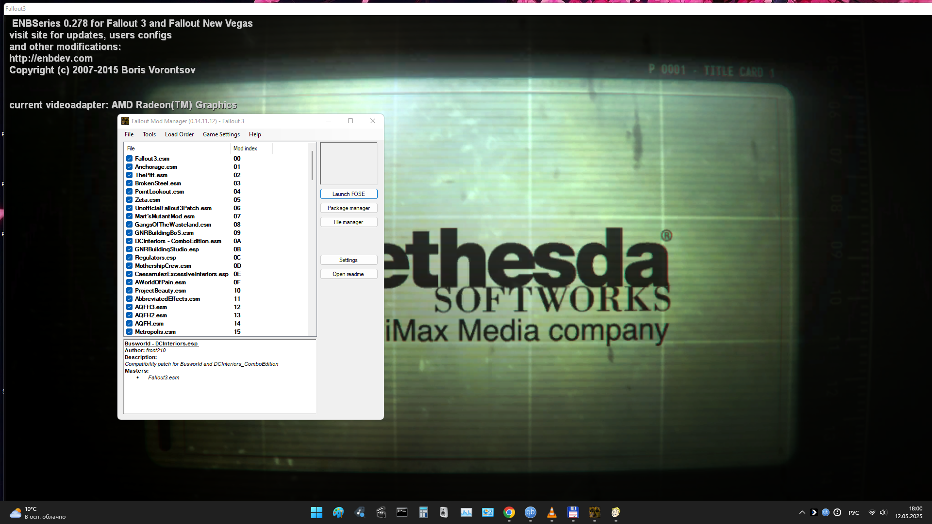Sort by the Mod index column header
The image size is (932, 524).
251,148
